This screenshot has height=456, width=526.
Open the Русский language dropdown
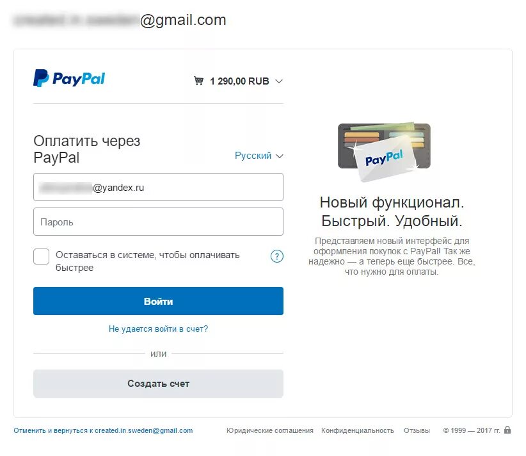[x=259, y=156]
